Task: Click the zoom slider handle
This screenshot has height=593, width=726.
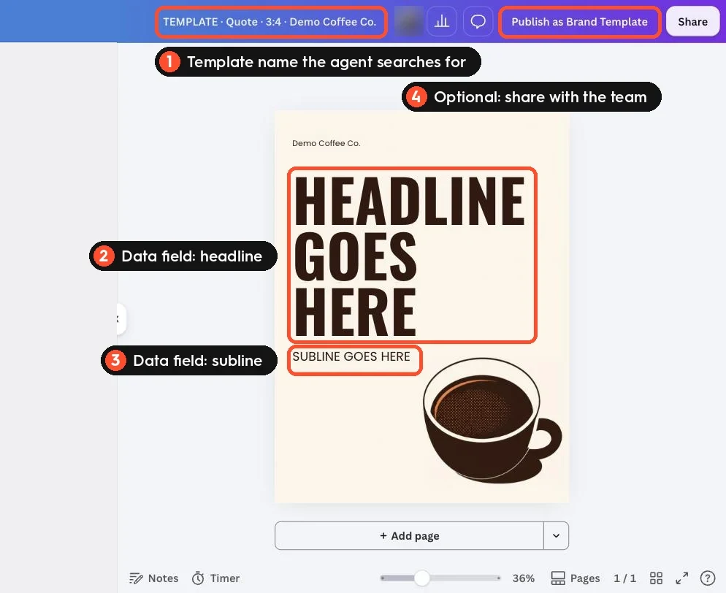Action: tap(422, 578)
